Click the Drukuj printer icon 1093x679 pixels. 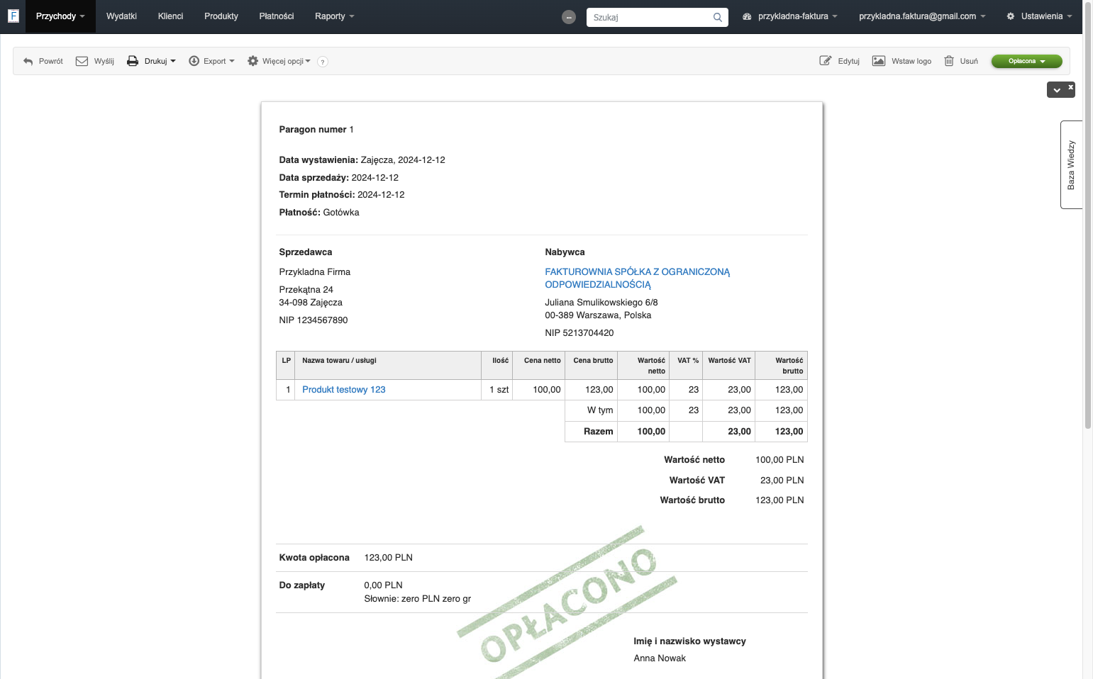(x=133, y=61)
